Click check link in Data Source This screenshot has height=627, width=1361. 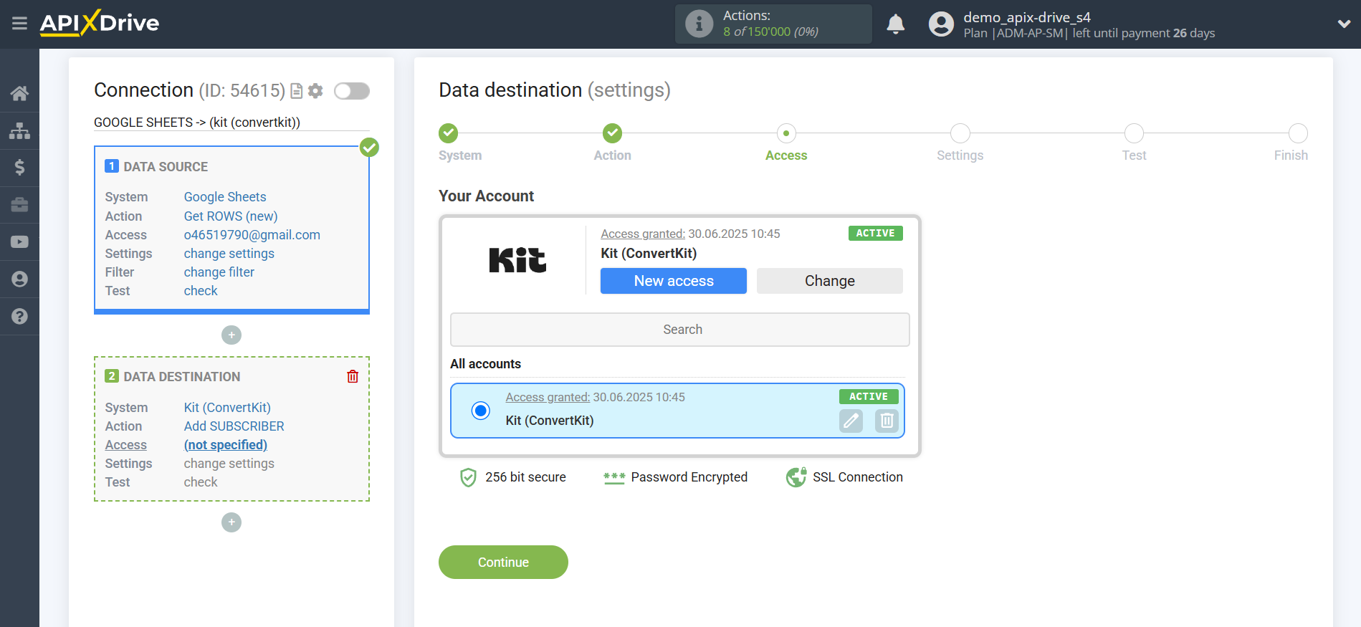pyautogui.click(x=201, y=291)
